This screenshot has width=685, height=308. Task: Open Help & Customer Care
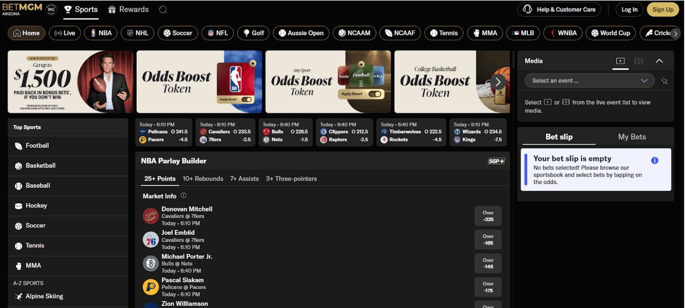[559, 10]
